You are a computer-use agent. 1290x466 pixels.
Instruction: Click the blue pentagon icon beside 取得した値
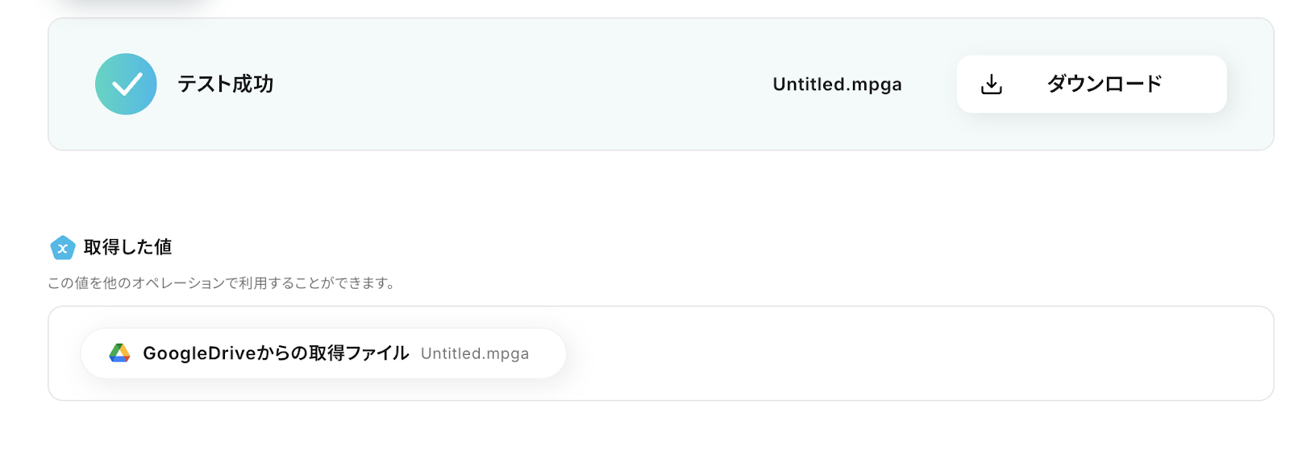click(62, 248)
